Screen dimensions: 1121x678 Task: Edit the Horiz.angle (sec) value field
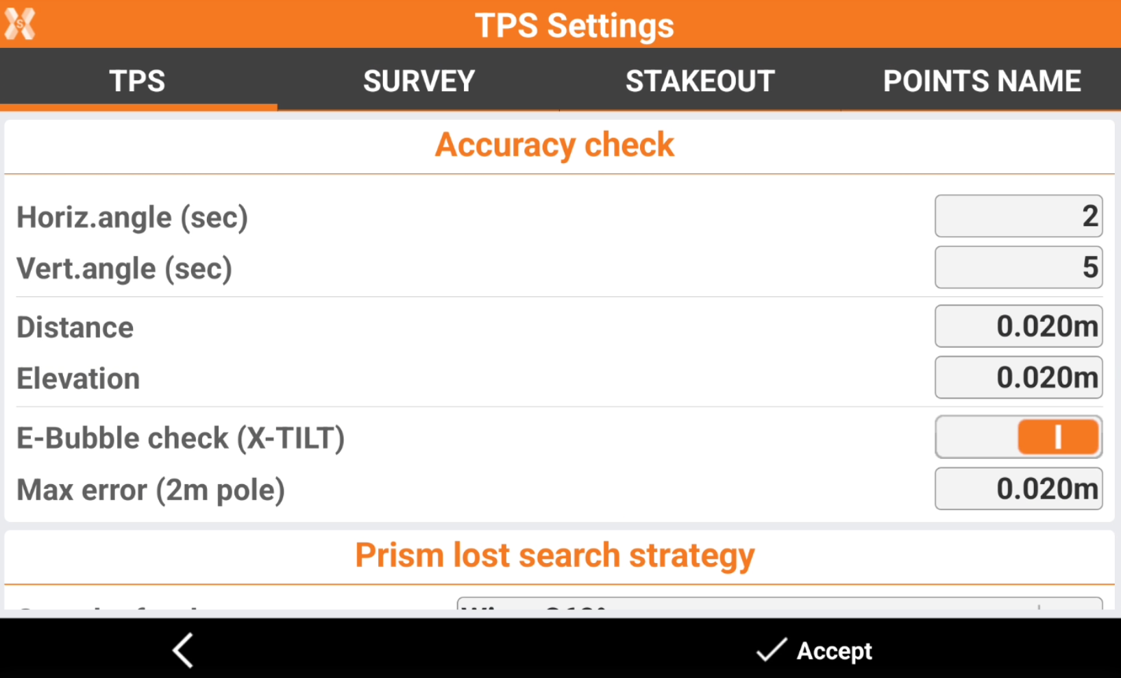[1018, 216]
